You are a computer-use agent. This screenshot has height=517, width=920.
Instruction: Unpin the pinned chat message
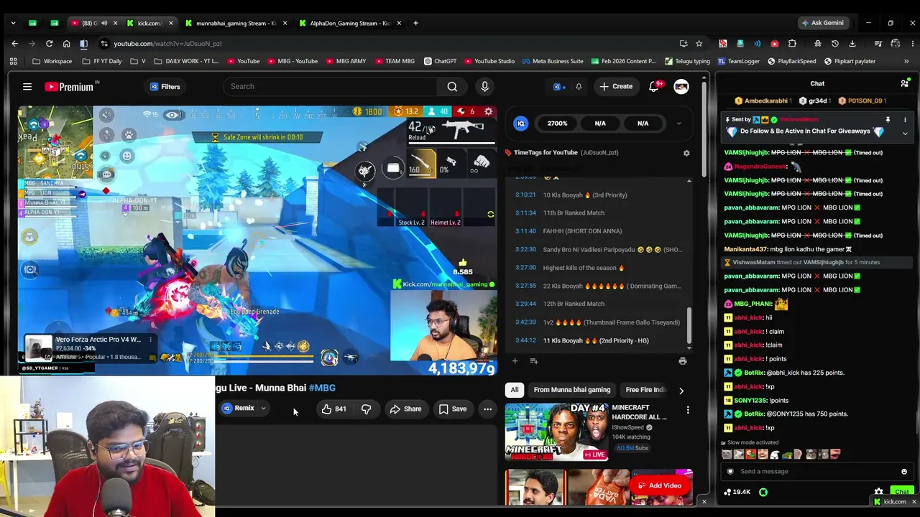click(888, 119)
